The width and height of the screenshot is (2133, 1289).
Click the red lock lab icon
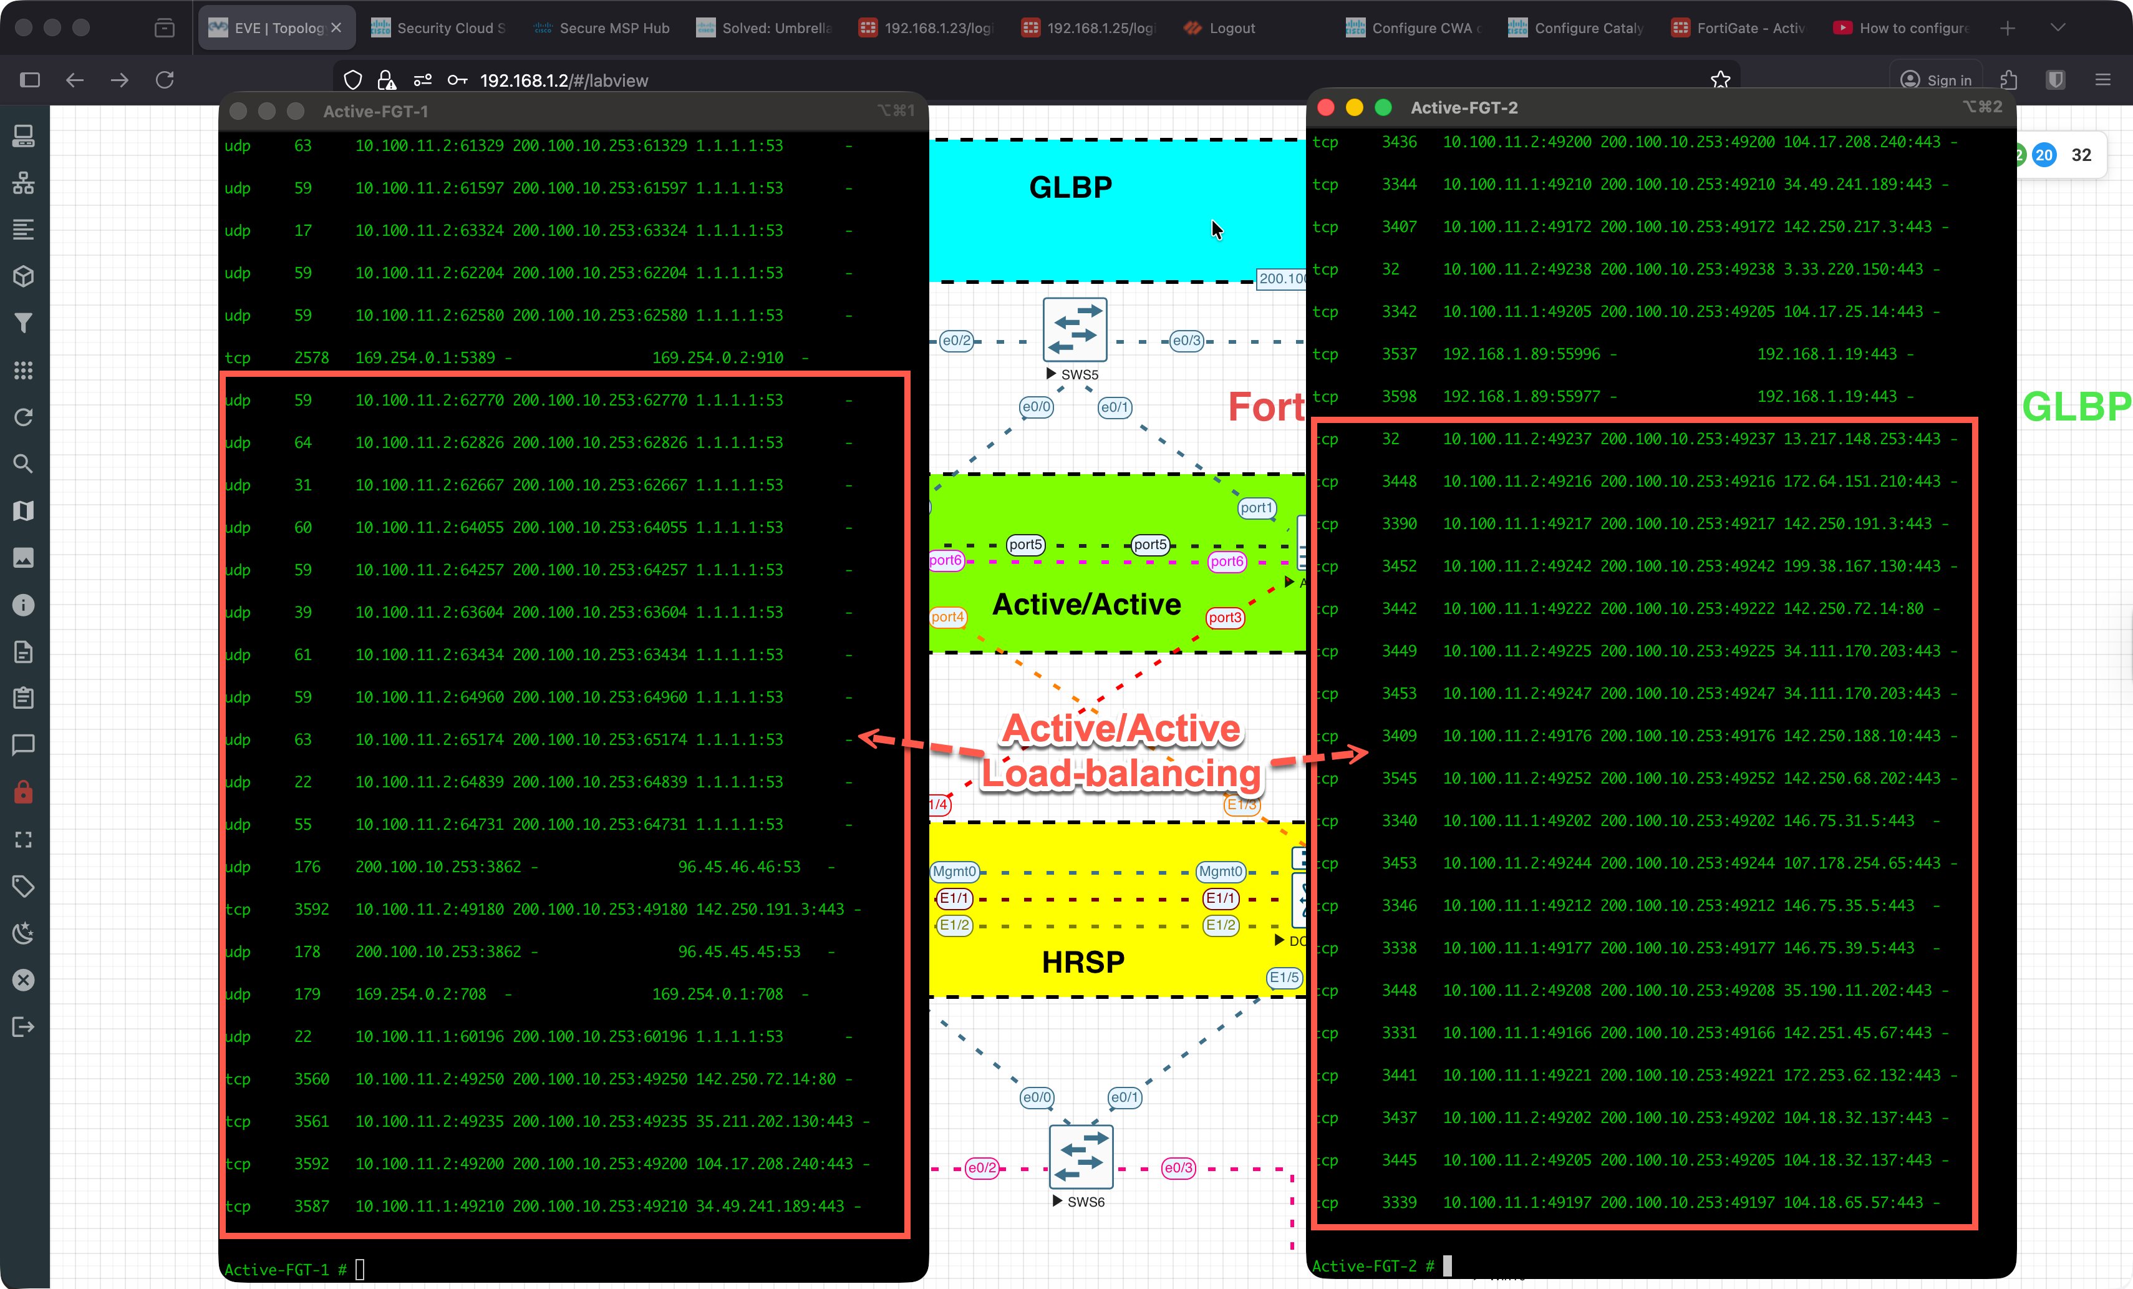(23, 792)
